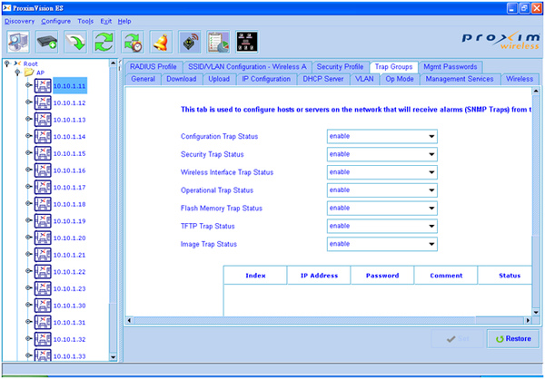Screen dimensions: 545x379
Task: Click the Restore button
Action: (x=513, y=339)
